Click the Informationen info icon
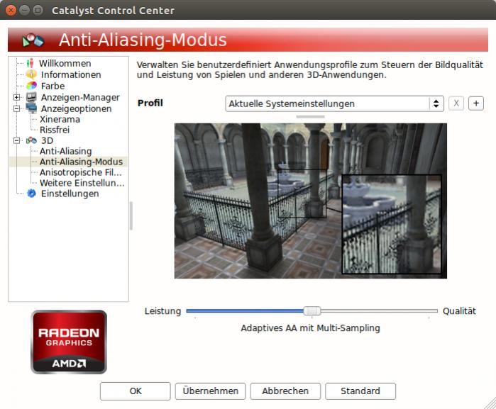Screen dimensions: 496x409 click(x=31, y=74)
